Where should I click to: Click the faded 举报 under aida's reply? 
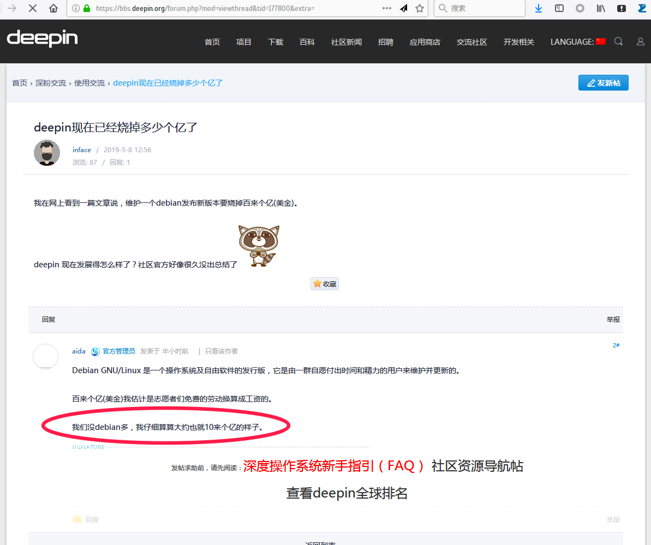coord(613,519)
